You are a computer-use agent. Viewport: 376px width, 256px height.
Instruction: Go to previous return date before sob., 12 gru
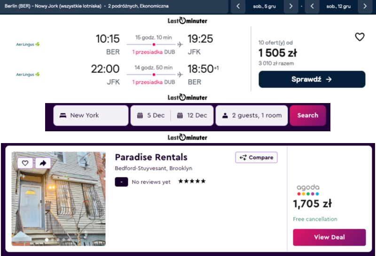coord(312,6)
